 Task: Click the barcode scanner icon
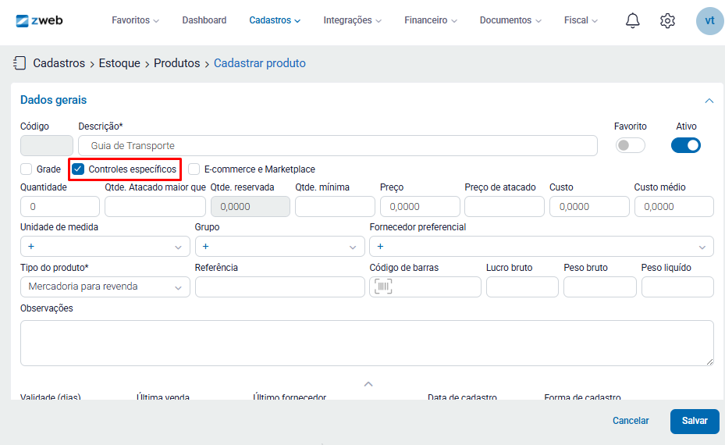pos(382,287)
